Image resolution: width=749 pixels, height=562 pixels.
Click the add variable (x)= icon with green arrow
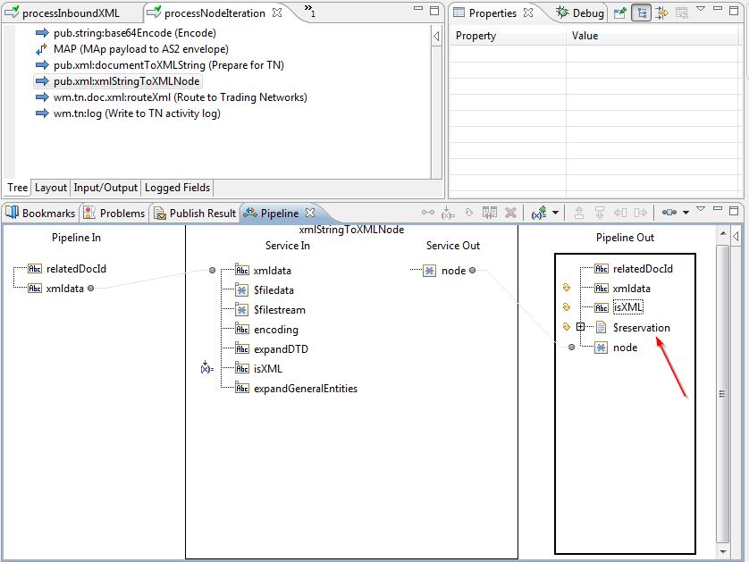(x=539, y=213)
